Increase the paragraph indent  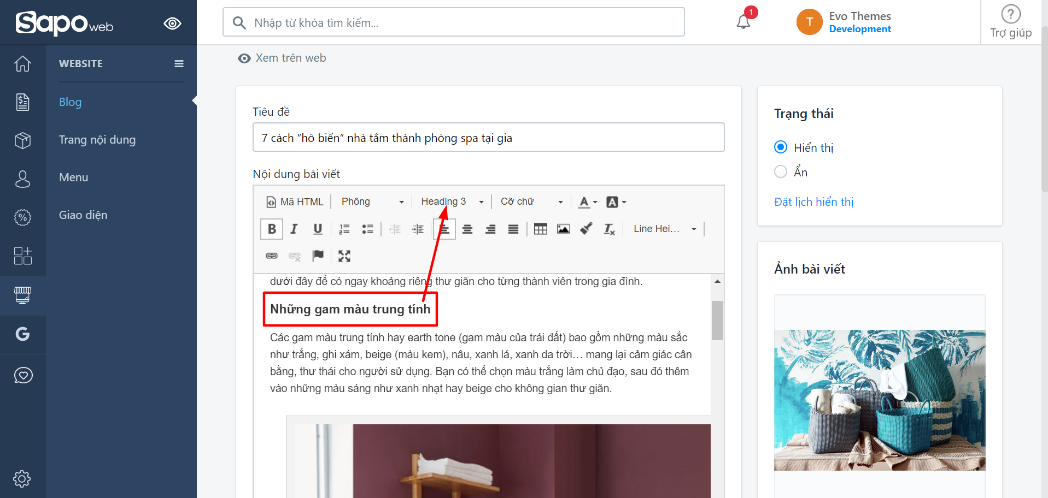(x=418, y=229)
